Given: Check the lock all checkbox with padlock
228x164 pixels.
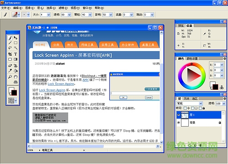Looking at the screenshot, I should click(200, 108).
